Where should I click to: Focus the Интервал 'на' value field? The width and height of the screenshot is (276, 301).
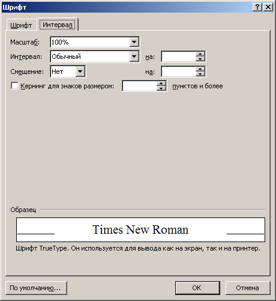[x=179, y=56]
